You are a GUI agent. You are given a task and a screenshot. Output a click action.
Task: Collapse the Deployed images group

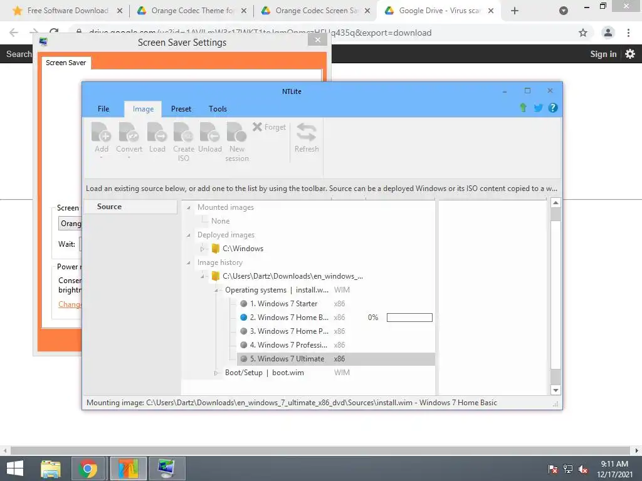point(188,235)
